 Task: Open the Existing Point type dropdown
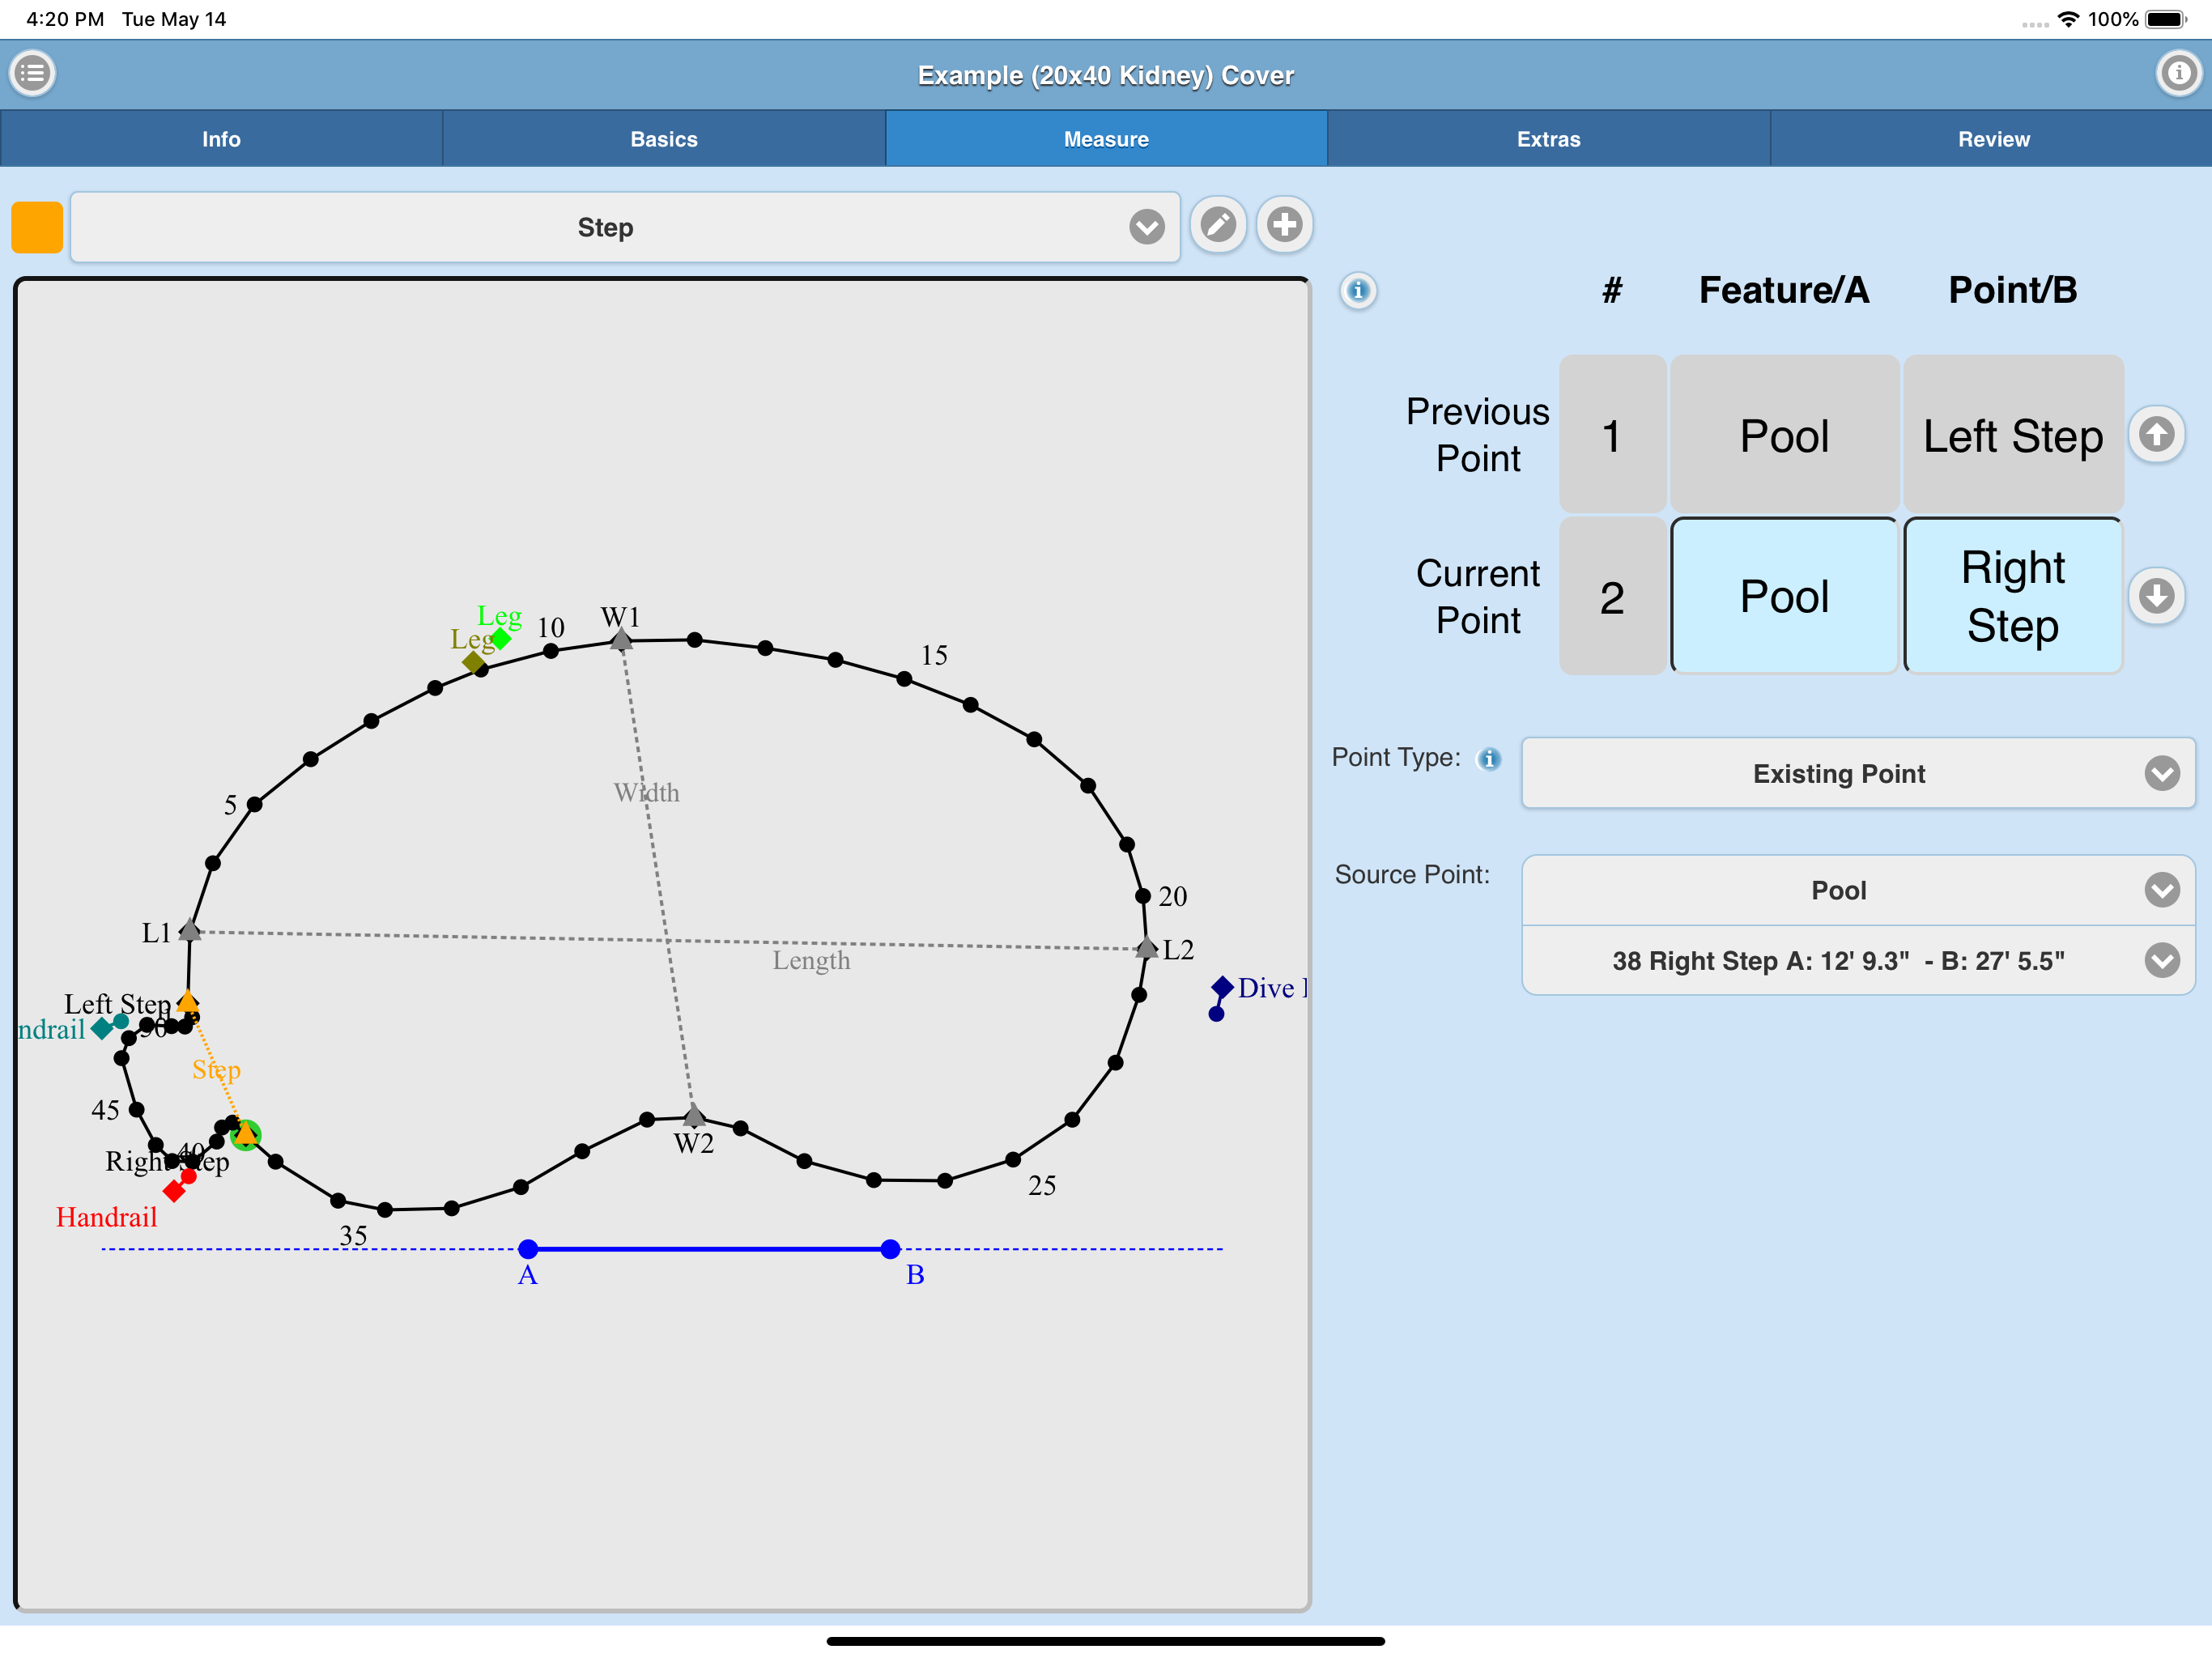[x=1857, y=773]
